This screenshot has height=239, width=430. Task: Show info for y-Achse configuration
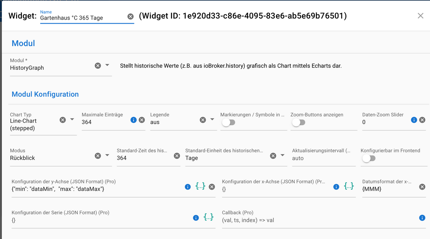(187, 187)
